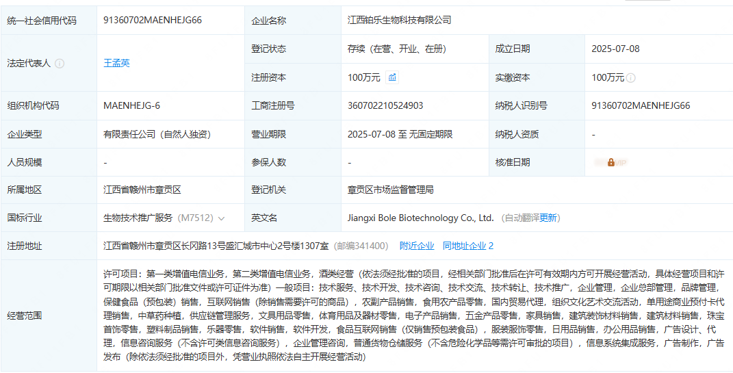Screen dimensions: 733x373
Task: Click the 统一社会信用代码 label cell
Action: (49, 20)
